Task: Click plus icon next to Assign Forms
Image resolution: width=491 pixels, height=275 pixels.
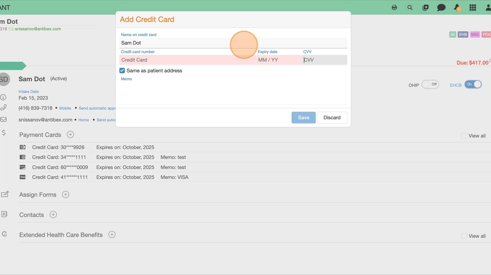Action: pos(66,195)
